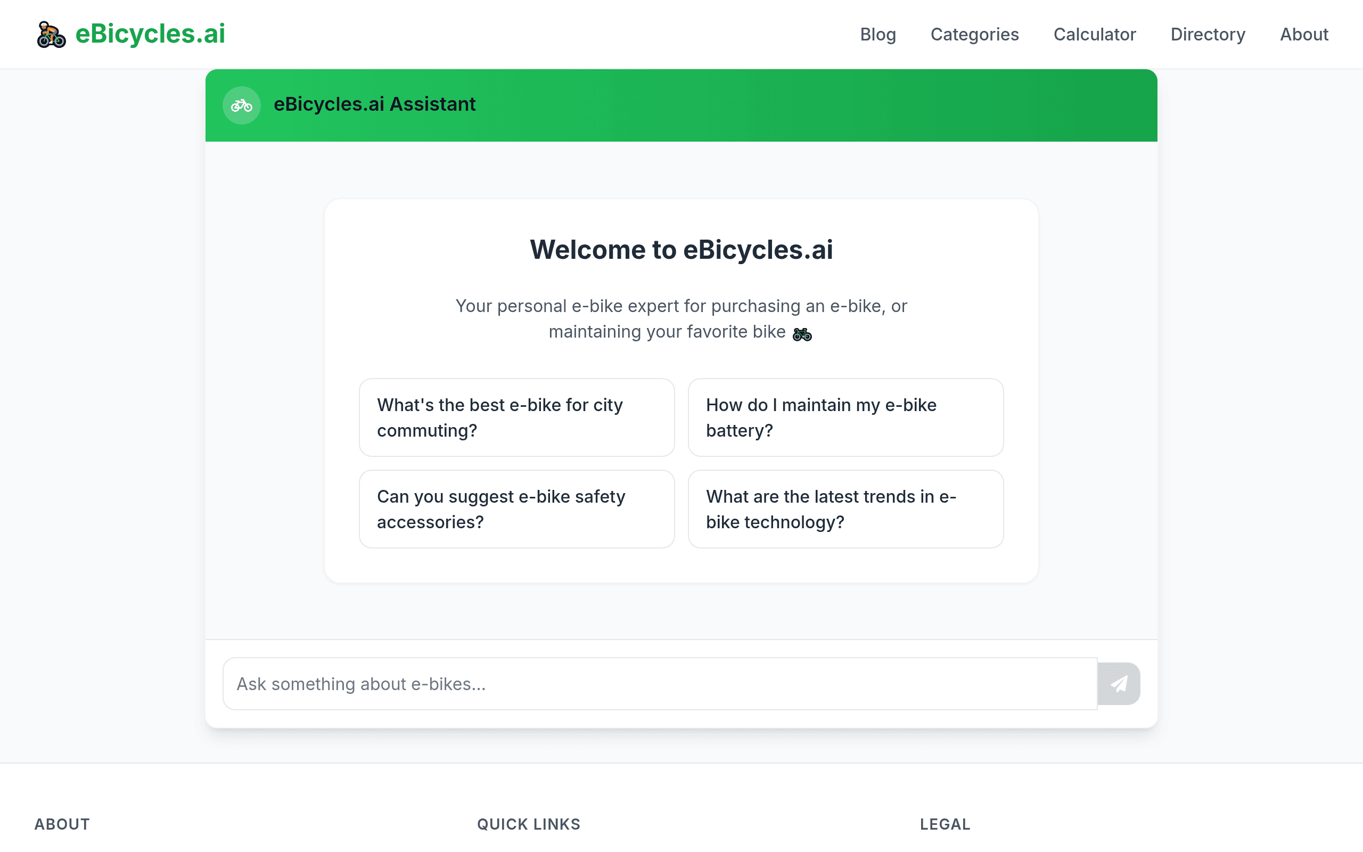Viewport: 1363px width, 852px height.
Task: Open the Calculator page
Action: click(x=1094, y=35)
